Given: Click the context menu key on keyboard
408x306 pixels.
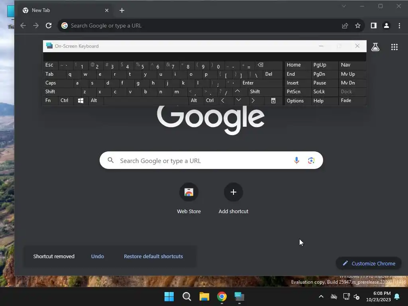Looking at the screenshot, I should (273, 100).
